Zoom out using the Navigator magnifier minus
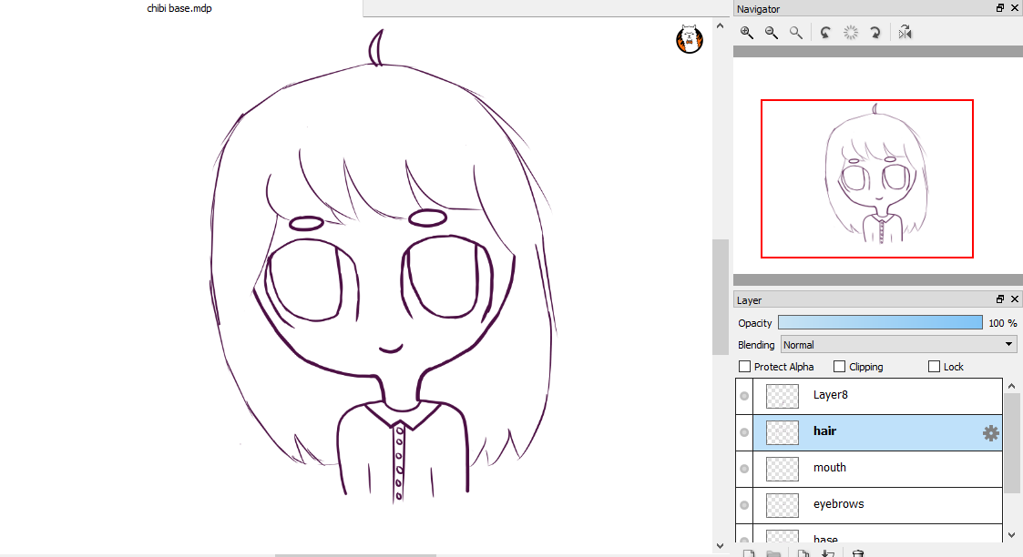Screen dimensions: 1023x557 [772, 33]
